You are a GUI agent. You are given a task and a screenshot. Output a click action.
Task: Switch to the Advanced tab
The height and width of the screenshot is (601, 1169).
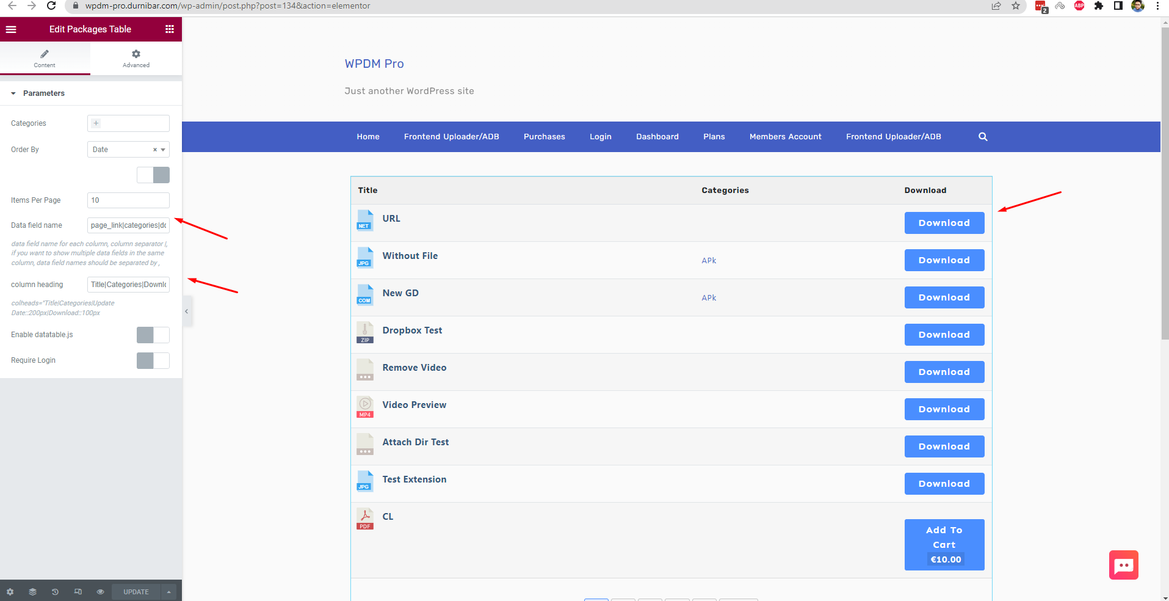click(136, 59)
